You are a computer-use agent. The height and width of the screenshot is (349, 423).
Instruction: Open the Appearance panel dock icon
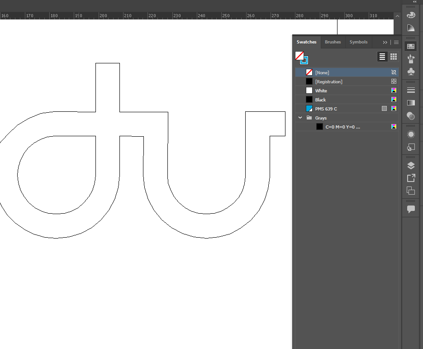[411, 134]
